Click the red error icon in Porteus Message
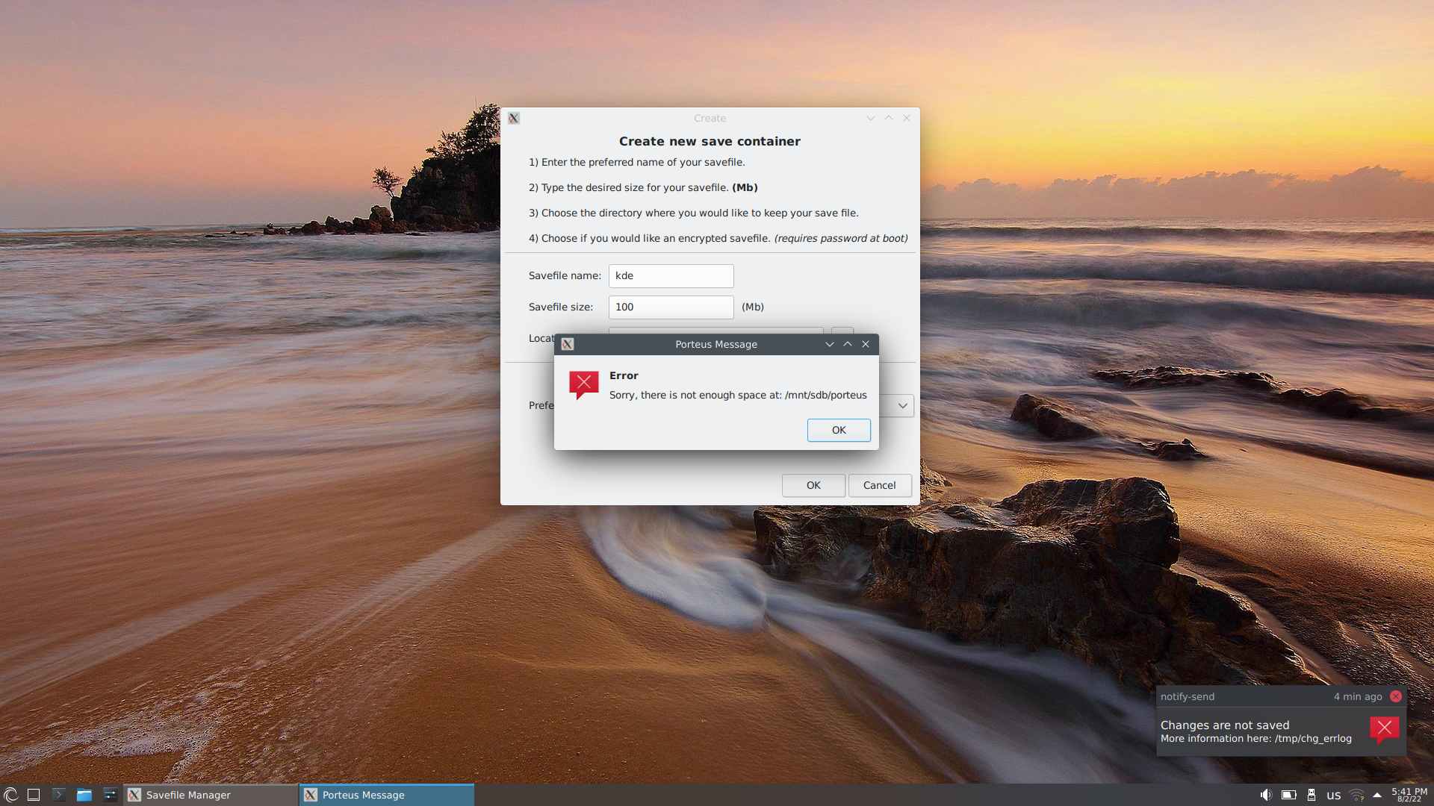This screenshot has height=806, width=1434. pos(584,385)
